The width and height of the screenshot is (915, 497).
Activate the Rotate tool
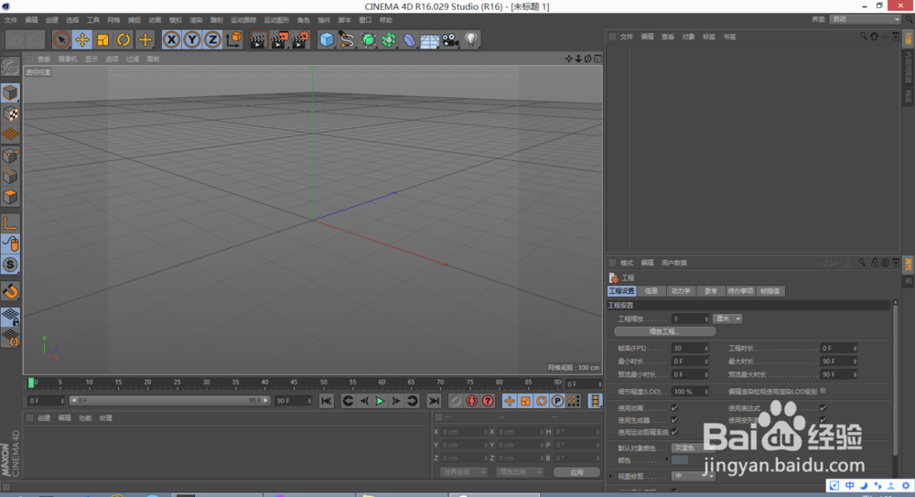124,39
